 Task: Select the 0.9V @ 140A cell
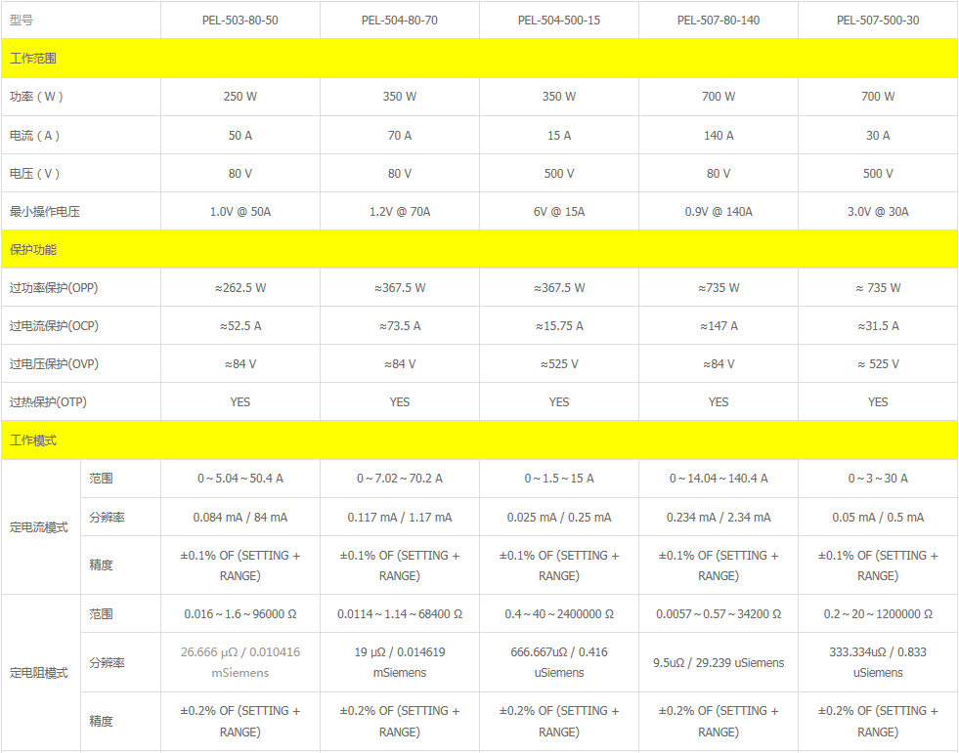point(718,212)
